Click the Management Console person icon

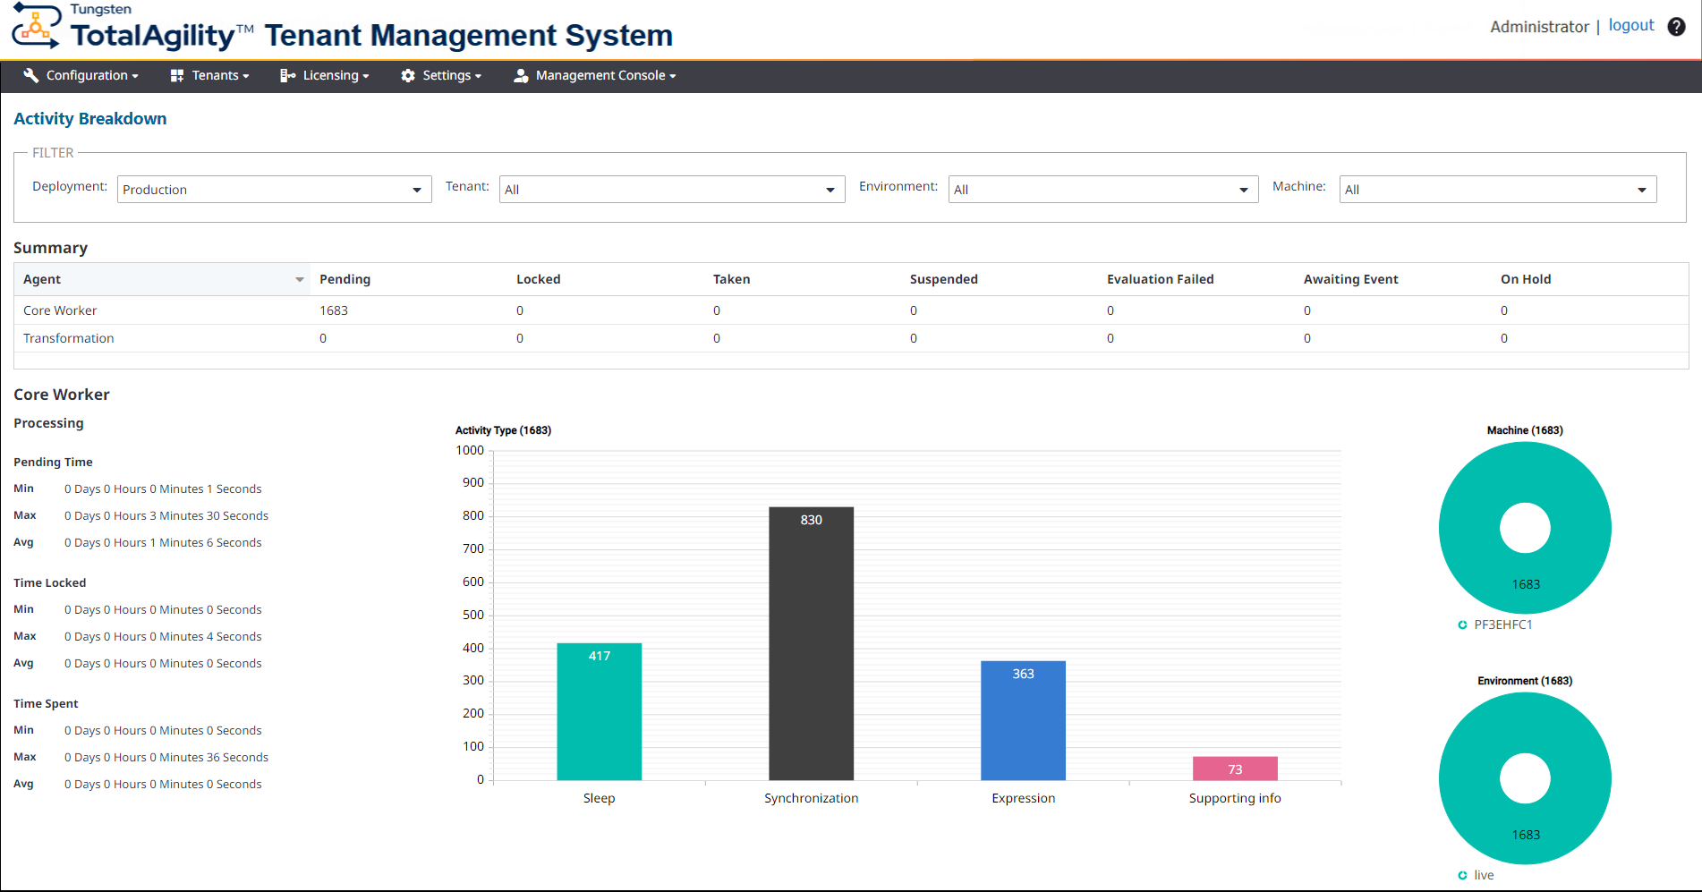click(520, 75)
